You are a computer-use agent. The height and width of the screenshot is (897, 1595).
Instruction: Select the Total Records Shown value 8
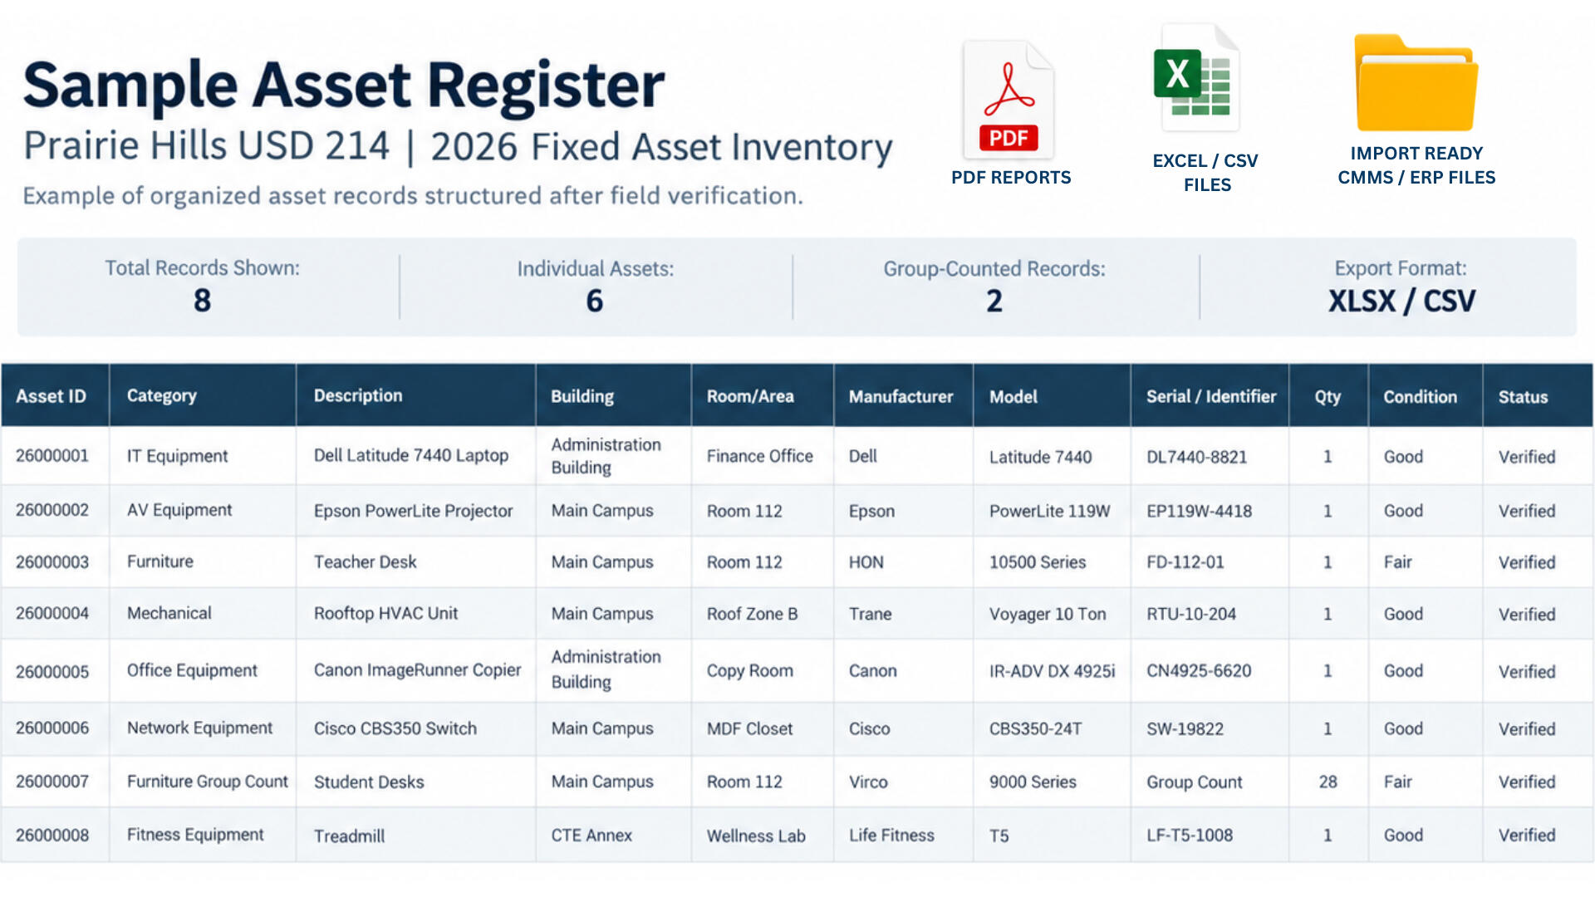pyautogui.click(x=202, y=301)
